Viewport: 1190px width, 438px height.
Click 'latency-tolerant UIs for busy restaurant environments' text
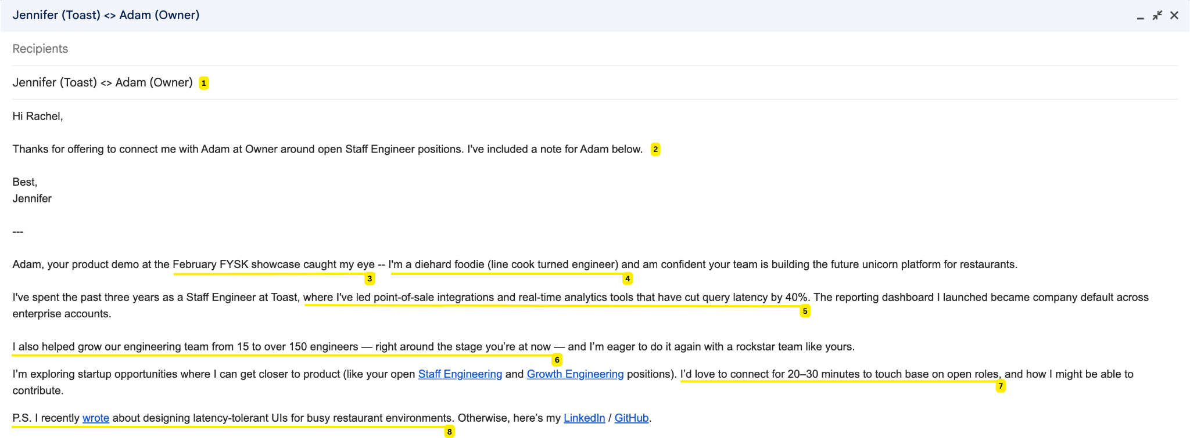pyautogui.click(x=322, y=418)
